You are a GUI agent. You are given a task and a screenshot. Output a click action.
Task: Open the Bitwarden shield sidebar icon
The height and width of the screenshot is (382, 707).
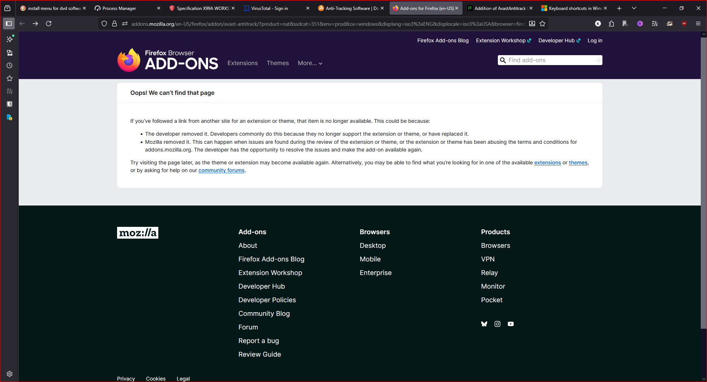(x=10, y=104)
